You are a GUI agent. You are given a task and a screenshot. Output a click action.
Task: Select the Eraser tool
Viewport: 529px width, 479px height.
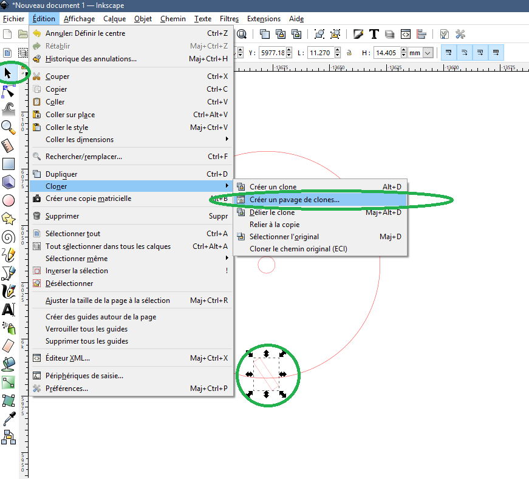[9, 346]
